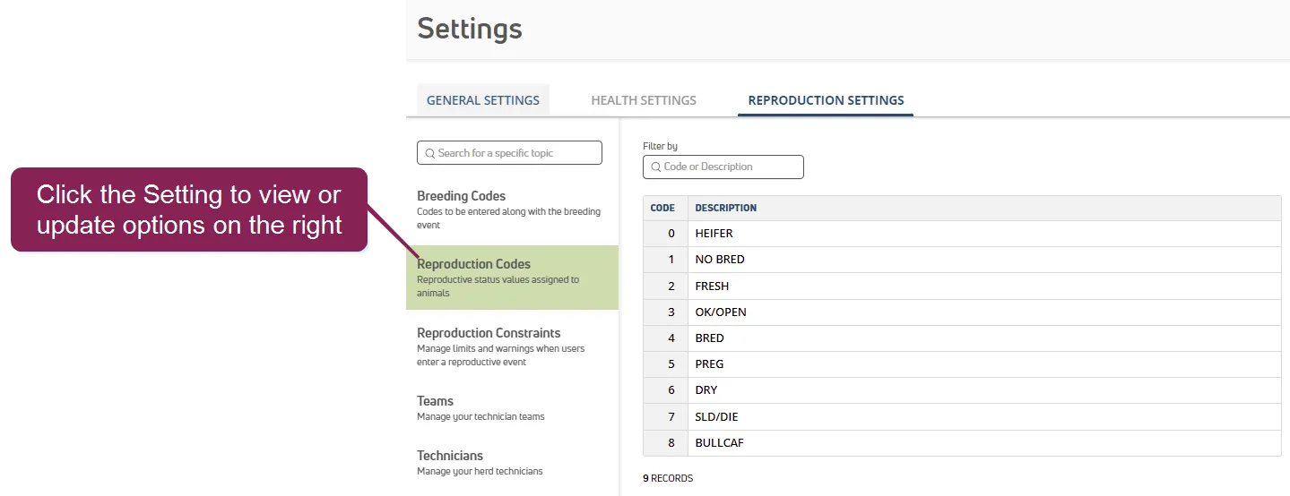Image resolution: width=1290 pixels, height=496 pixels.
Task: Click code cell 0
Action: [x=665, y=234]
